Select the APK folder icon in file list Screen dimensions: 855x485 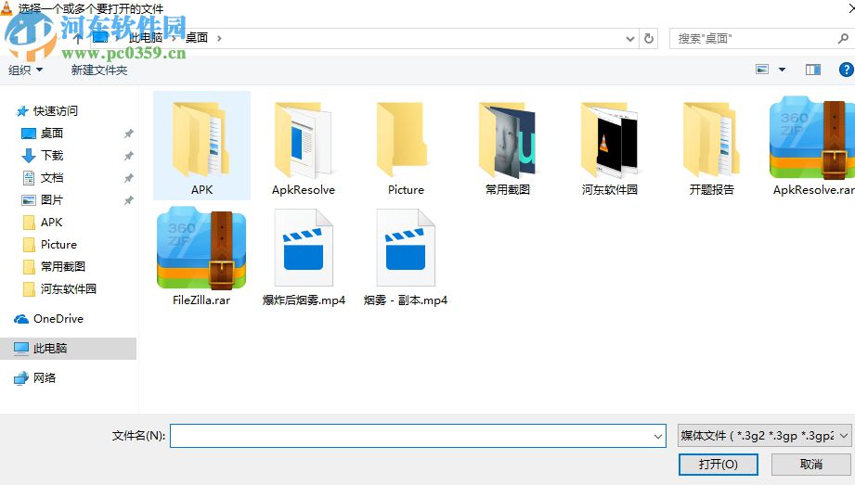201,139
